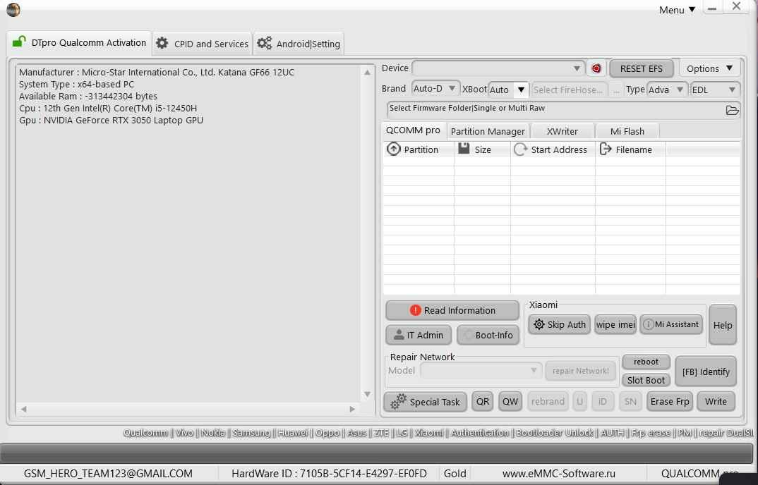Expand the Type Adva dropdown
Screen dimensions: 758x485
(x=667, y=90)
